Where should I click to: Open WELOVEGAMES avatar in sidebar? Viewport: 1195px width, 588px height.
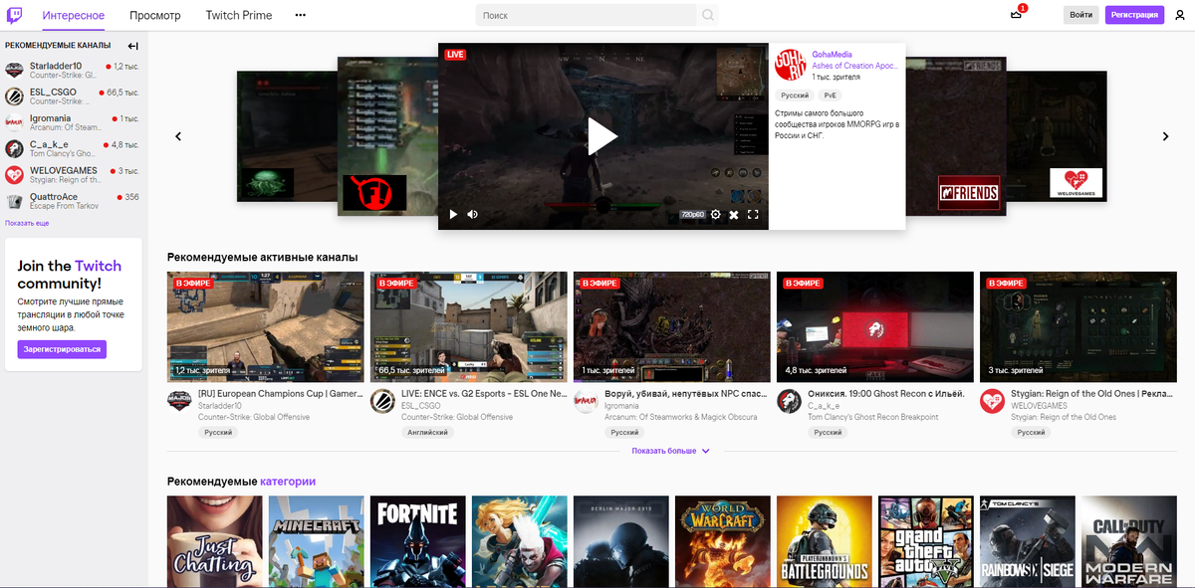[14, 175]
